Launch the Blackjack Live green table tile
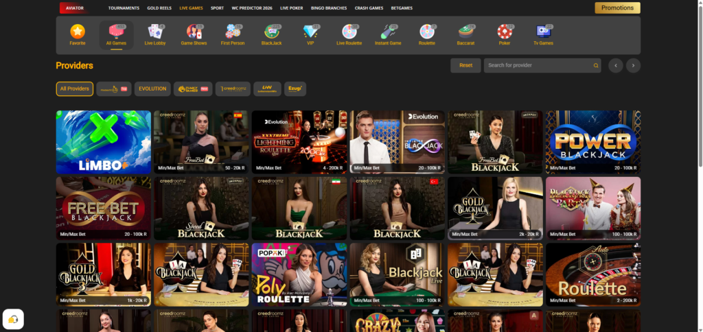 point(397,274)
